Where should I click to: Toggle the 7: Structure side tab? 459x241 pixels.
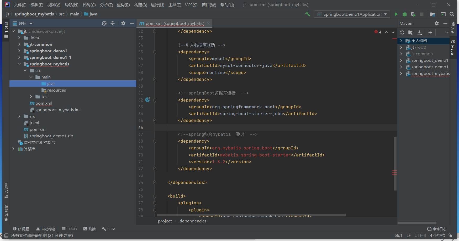tap(6, 190)
